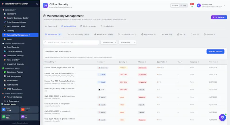Image resolution: width=230 pixels, height=125 pixels.
Task: Click the Alerts bell icon in sidebar
Action: tap(5, 39)
